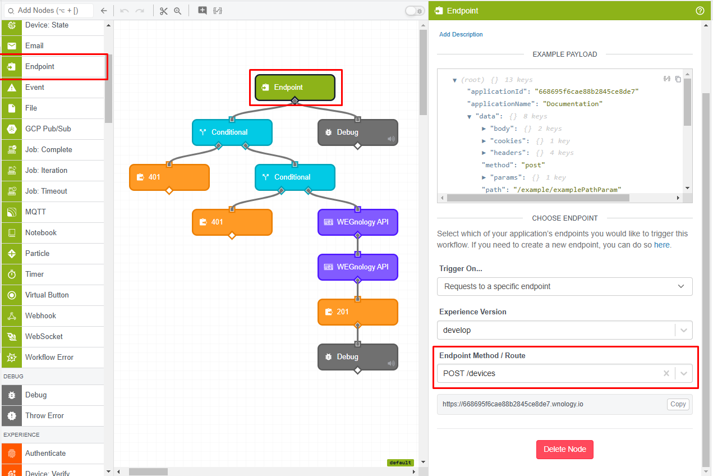Screen dimensions: 713x476
Task: Copy the example payload with the clipboard icon
Action: click(678, 79)
